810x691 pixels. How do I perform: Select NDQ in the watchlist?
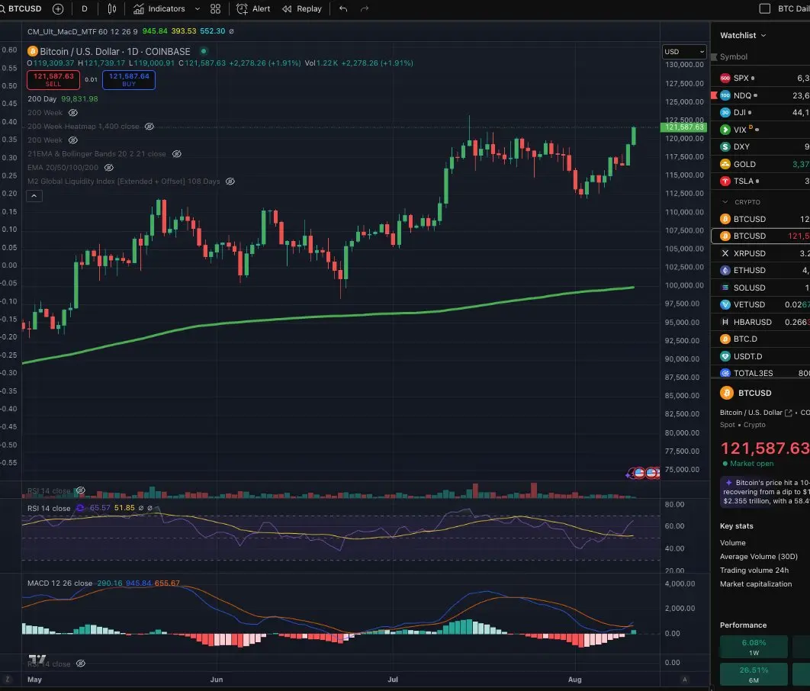(760, 95)
